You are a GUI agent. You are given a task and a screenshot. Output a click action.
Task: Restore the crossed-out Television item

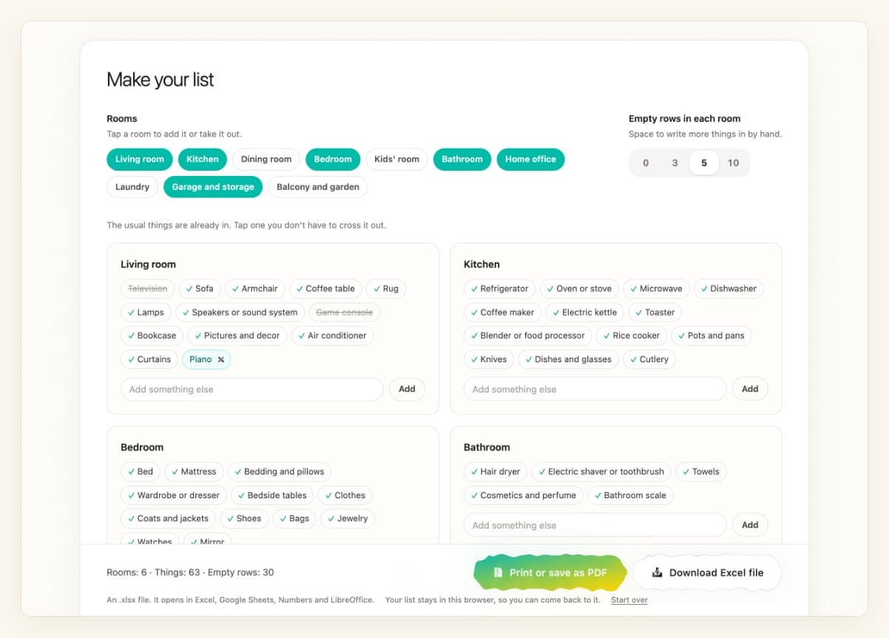(x=147, y=288)
